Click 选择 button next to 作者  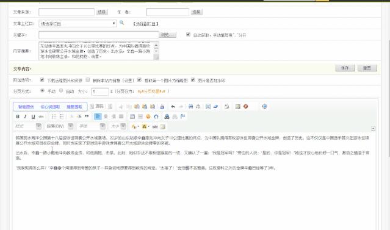197,12
